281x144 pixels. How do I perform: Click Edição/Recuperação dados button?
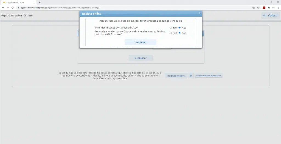coord(209,75)
